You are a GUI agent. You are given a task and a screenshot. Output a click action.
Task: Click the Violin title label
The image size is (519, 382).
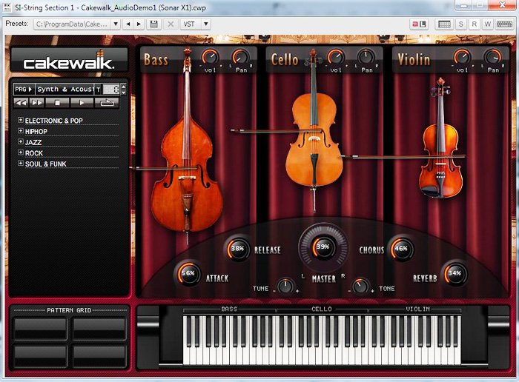(414, 60)
